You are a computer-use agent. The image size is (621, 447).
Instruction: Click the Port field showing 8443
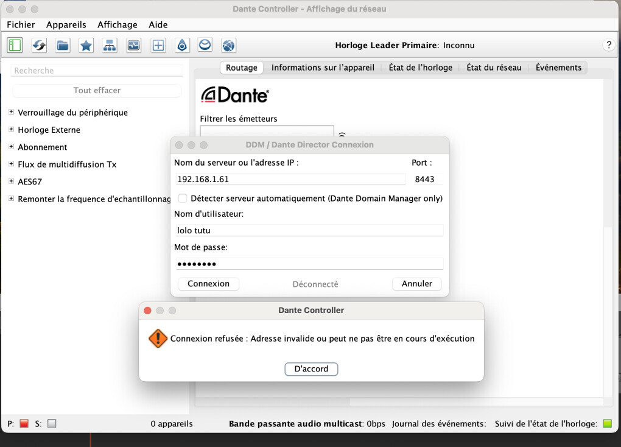tap(428, 179)
